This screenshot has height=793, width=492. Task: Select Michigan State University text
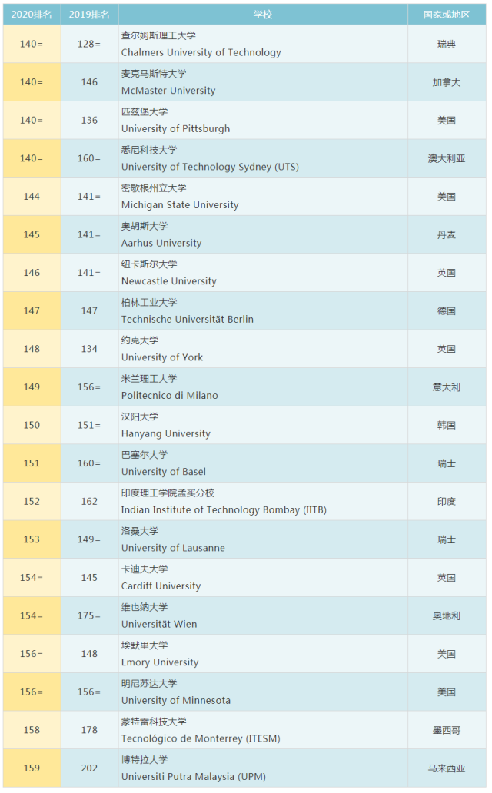coord(180,205)
